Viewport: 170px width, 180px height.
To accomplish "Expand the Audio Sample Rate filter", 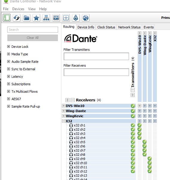I will click(8, 61).
